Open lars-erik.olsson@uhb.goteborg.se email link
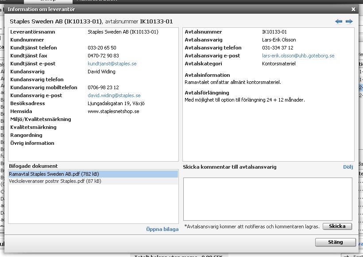363x257 pixels. pos(298,56)
